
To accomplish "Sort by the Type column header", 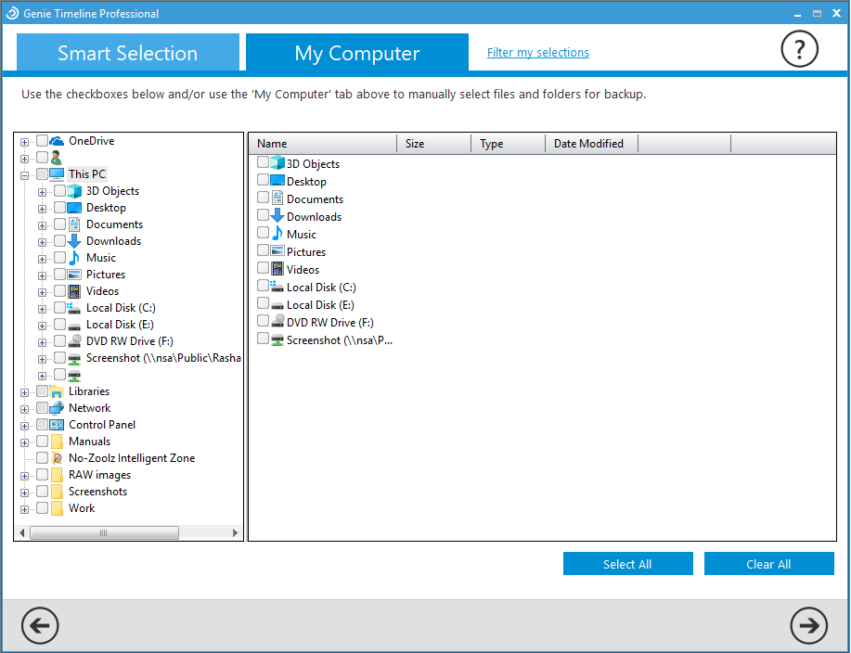I will coord(508,144).
